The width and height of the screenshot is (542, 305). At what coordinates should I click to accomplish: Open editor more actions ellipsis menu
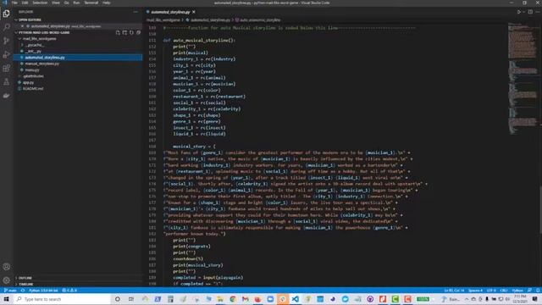click(x=538, y=12)
